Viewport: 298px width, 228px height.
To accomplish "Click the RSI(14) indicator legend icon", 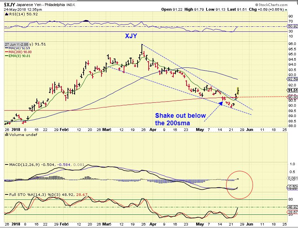I will 7,14.
